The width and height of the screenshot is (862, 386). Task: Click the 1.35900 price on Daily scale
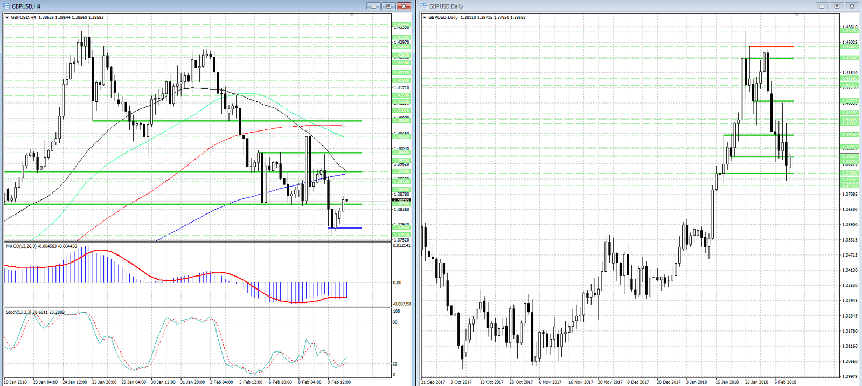[x=850, y=224]
